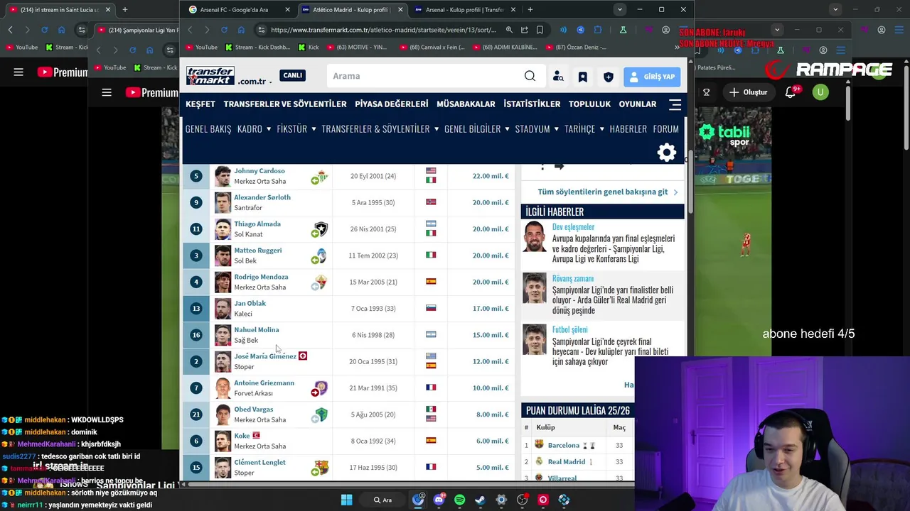
Task: Open the flask labs icon in toolbar
Action: pyautogui.click(x=623, y=30)
